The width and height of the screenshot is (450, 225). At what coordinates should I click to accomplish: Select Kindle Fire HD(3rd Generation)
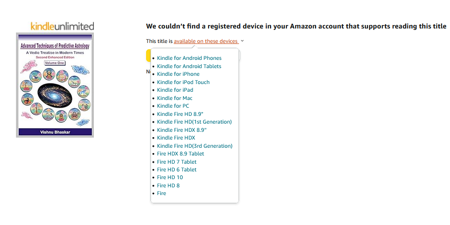tap(195, 146)
